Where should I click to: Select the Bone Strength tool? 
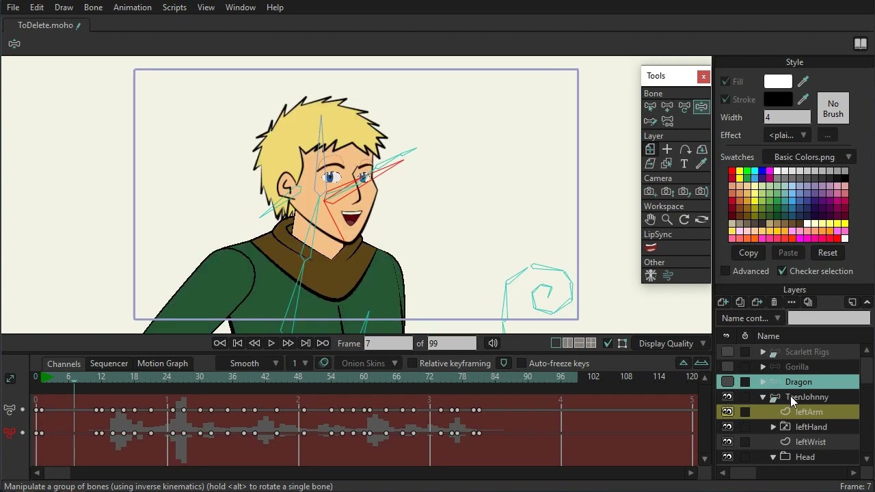pos(650,122)
